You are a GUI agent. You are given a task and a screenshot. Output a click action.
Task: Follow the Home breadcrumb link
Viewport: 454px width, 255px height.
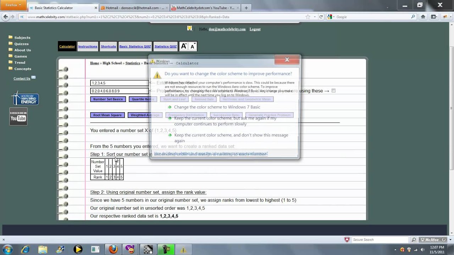tap(95, 63)
